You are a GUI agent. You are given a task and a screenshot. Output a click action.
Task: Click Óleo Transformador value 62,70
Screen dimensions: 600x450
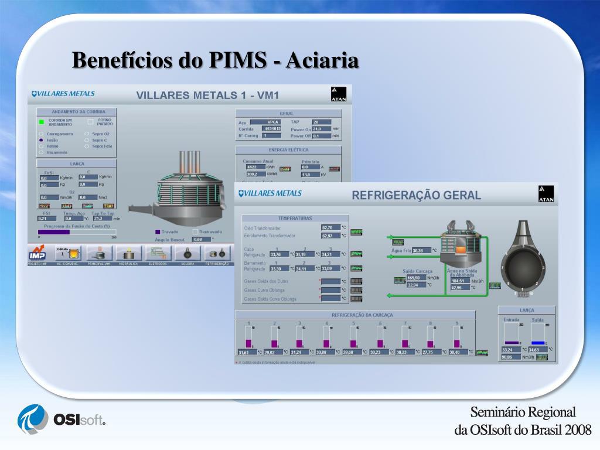(x=330, y=228)
